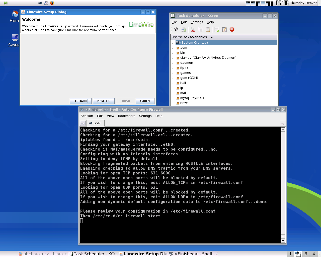Click the terminal scrollbar bottom down arrow
This screenshot has height=257, width=321.
coord(283,241)
